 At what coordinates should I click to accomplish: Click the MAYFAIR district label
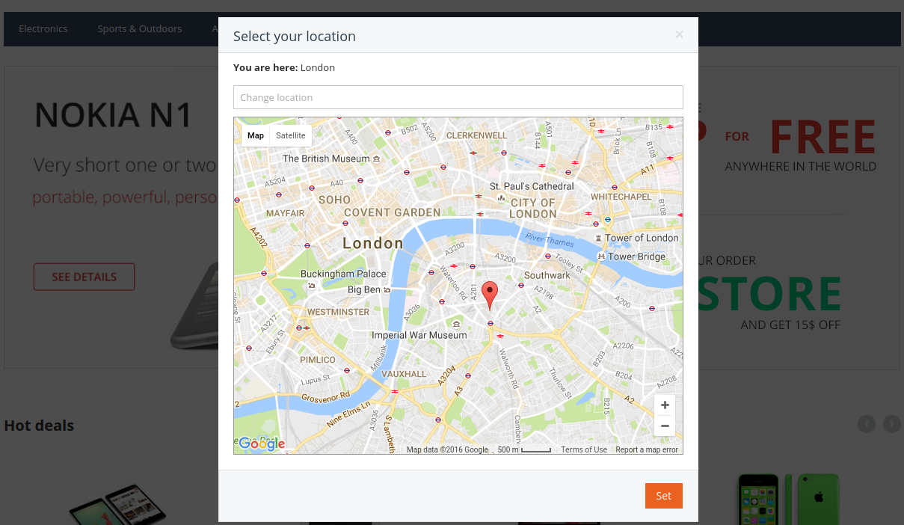286,213
